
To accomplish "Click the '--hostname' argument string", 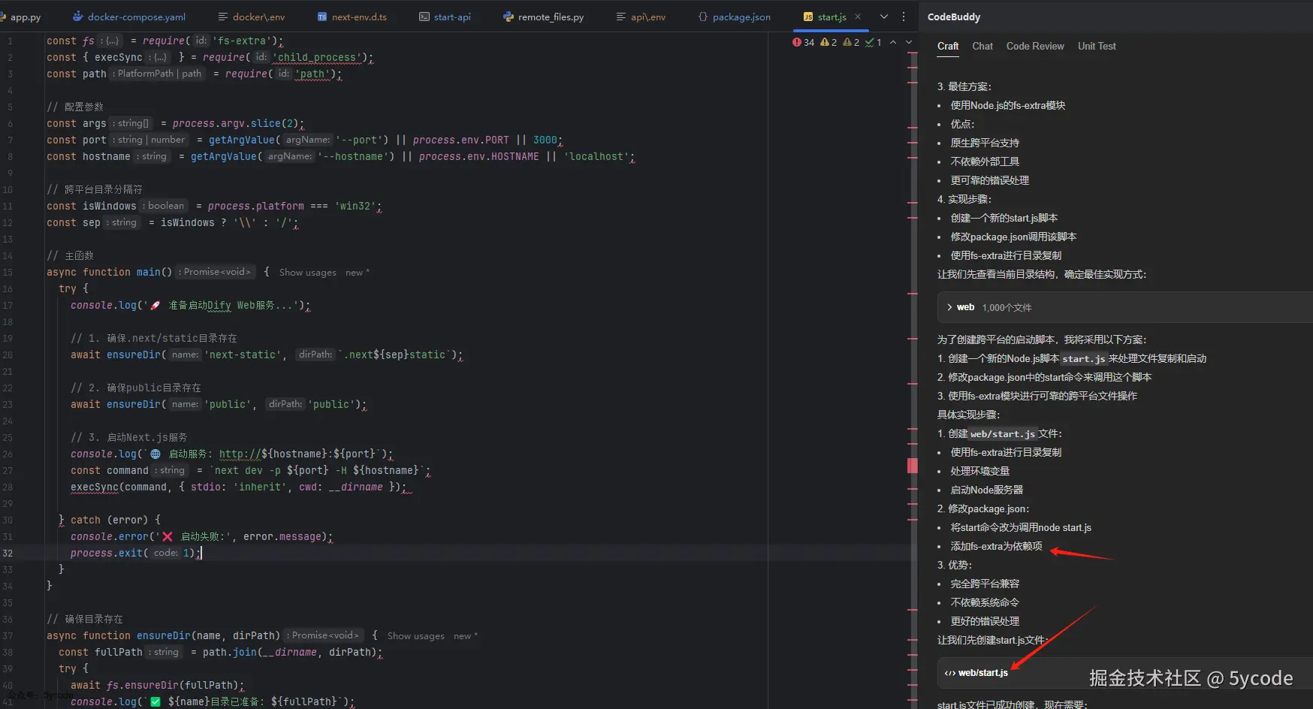I will coord(356,156).
